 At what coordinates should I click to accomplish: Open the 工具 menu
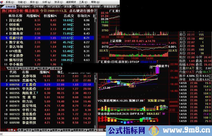point(81,2)
